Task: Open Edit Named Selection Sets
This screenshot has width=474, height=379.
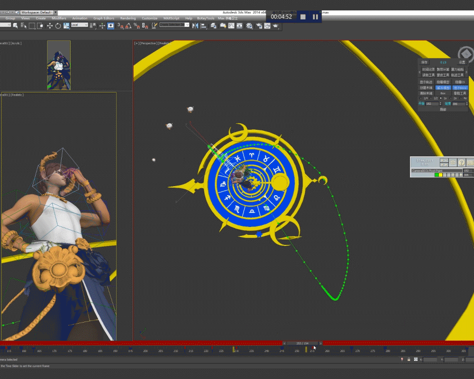Action: tap(154, 26)
